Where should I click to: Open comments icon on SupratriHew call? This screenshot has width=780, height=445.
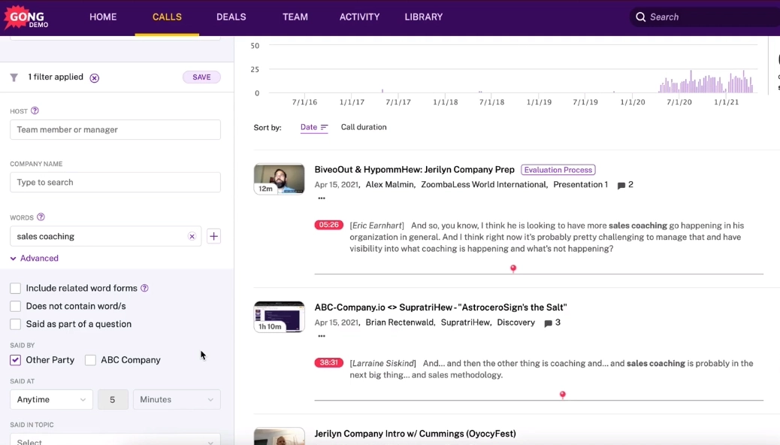549,323
